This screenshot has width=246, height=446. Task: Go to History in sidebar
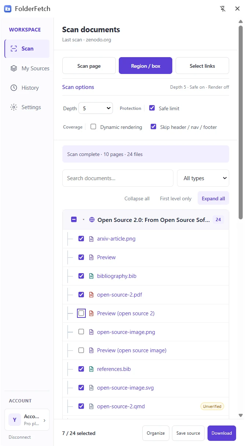(27, 88)
